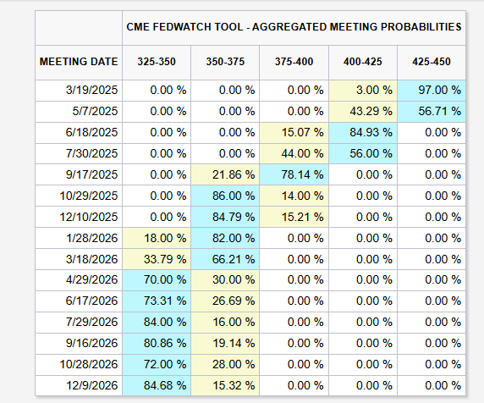Click the 26.69 % cell
The image size is (484, 403).
point(225,301)
